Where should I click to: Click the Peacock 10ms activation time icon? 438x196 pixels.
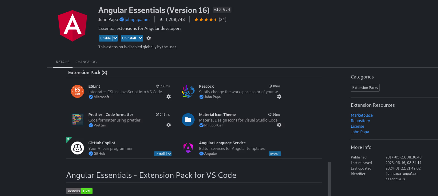pos(270,86)
